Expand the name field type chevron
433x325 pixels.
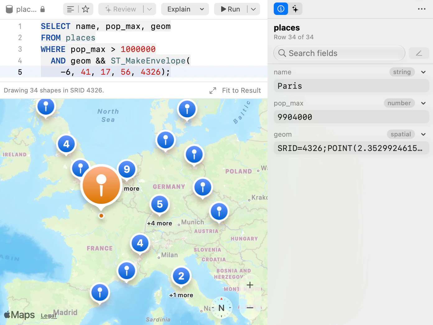(423, 72)
